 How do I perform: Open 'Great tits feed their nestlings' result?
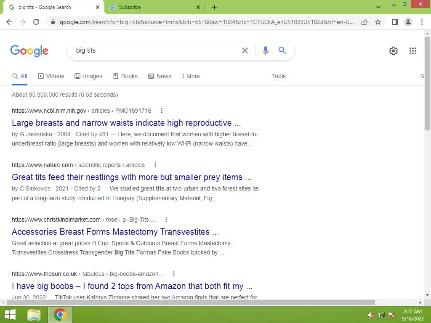132,177
